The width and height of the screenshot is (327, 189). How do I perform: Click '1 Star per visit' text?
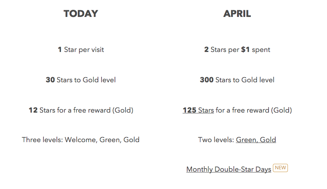[81, 50]
